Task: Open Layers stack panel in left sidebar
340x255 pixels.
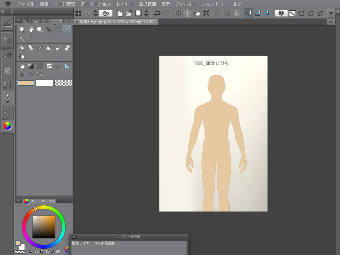Action: point(7,70)
